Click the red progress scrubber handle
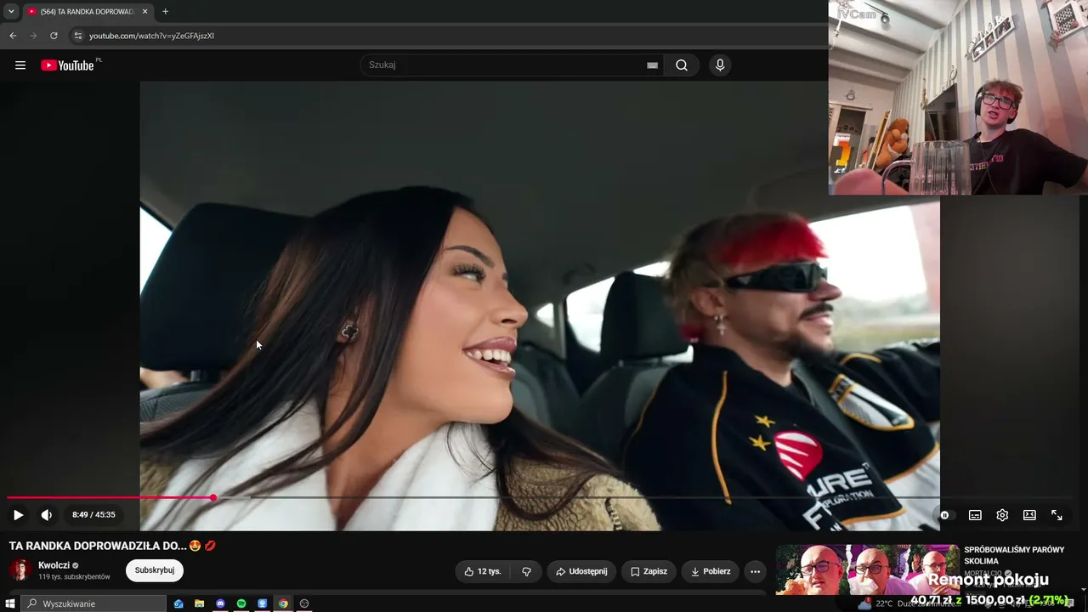This screenshot has height=612, width=1088. 213,498
